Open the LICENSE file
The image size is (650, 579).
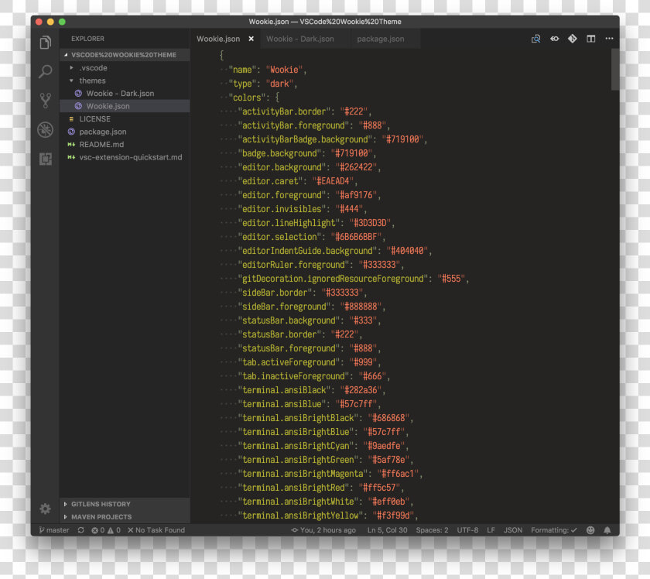point(125,119)
